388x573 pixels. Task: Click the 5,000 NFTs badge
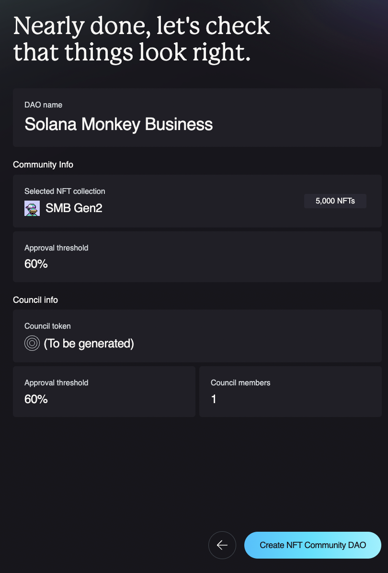(x=335, y=201)
